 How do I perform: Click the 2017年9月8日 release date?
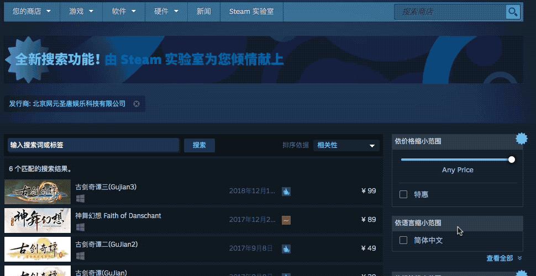[x=251, y=248]
